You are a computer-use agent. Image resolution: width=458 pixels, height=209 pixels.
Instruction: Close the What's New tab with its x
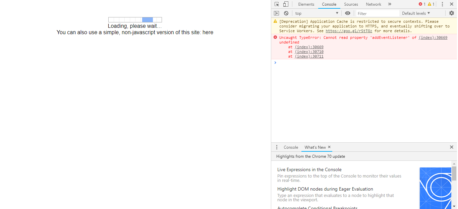point(329,147)
